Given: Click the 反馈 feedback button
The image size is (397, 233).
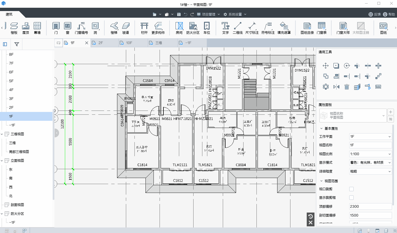Looking at the screenshot, I should coord(375,14).
